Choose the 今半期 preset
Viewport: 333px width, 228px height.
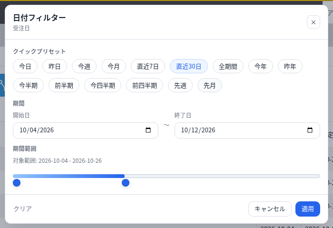pos(28,85)
